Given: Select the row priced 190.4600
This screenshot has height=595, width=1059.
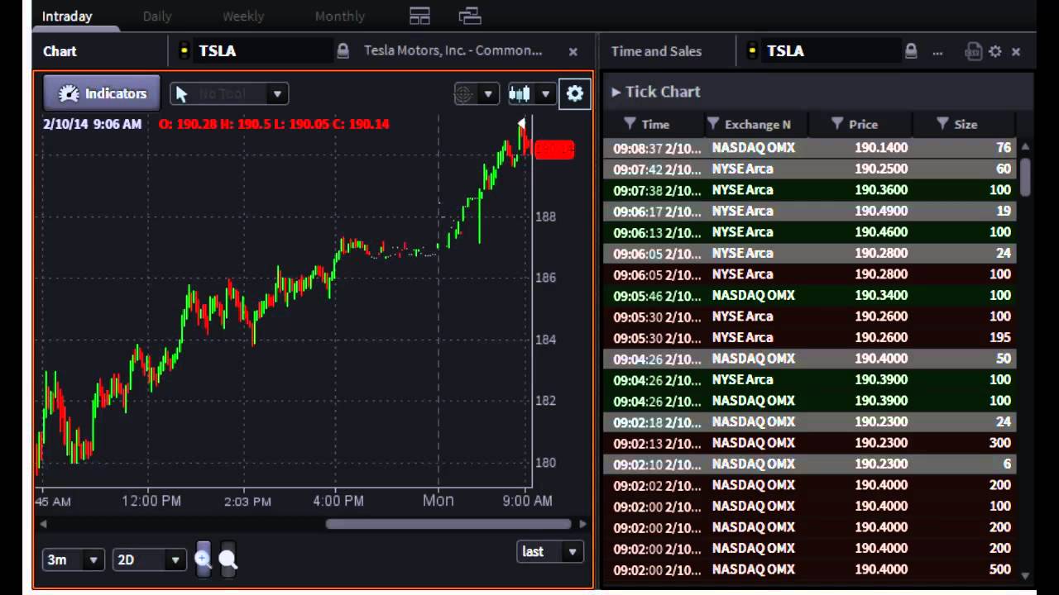Looking at the screenshot, I should tap(810, 232).
